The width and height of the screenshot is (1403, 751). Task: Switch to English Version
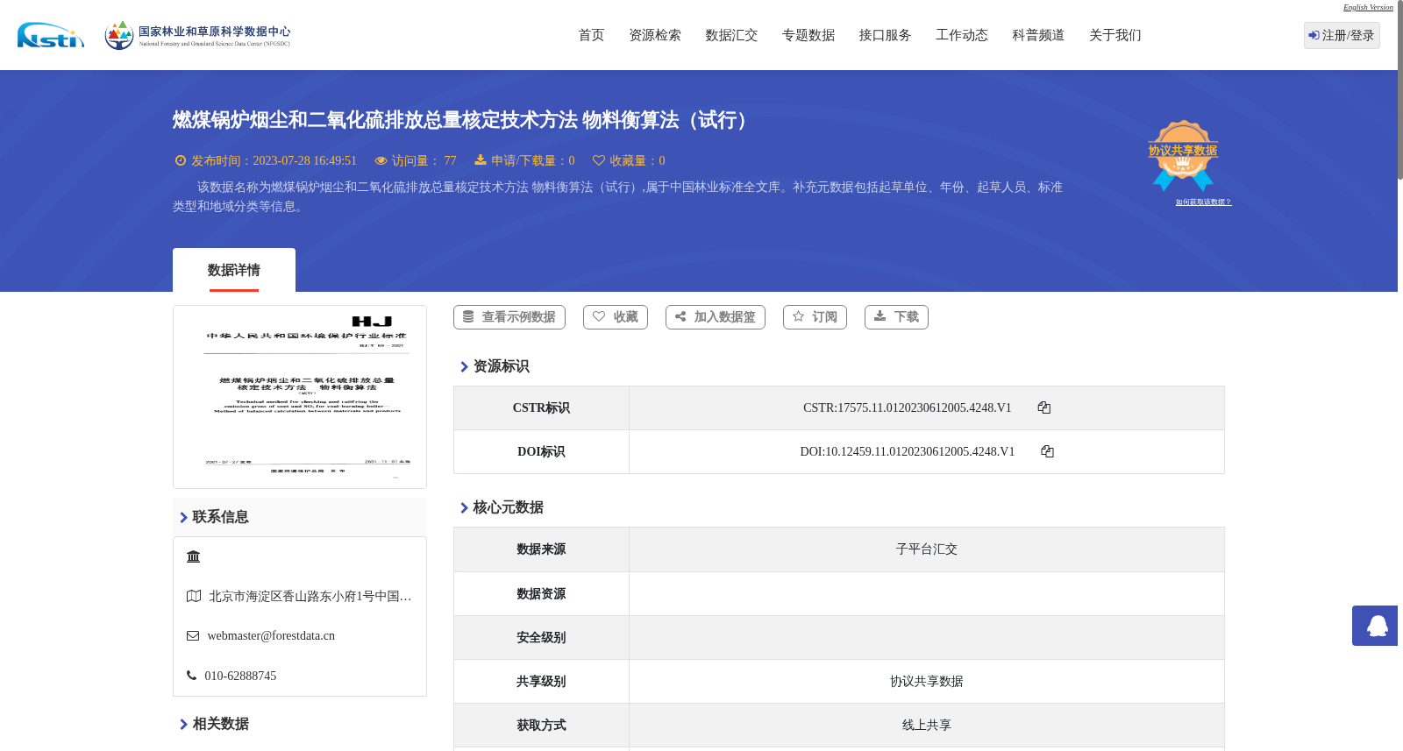pyautogui.click(x=1368, y=7)
